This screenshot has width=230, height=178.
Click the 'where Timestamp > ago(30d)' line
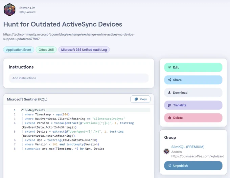(x=46, y=114)
